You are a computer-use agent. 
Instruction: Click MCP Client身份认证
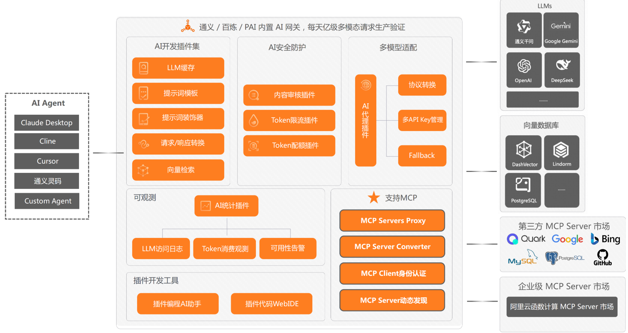392,274
